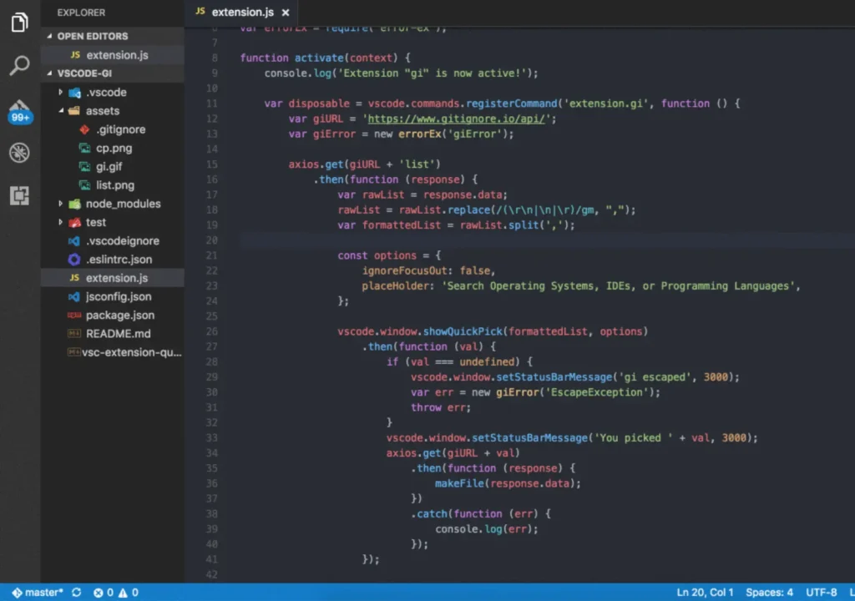Click Spaces: 4 indentation setting
Image resolution: width=855 pixels, height=601 pixels.
[769, 593]
